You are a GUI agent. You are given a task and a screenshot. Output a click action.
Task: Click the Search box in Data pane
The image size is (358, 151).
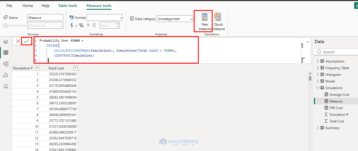pyautogui.click(x=336, y=52)
